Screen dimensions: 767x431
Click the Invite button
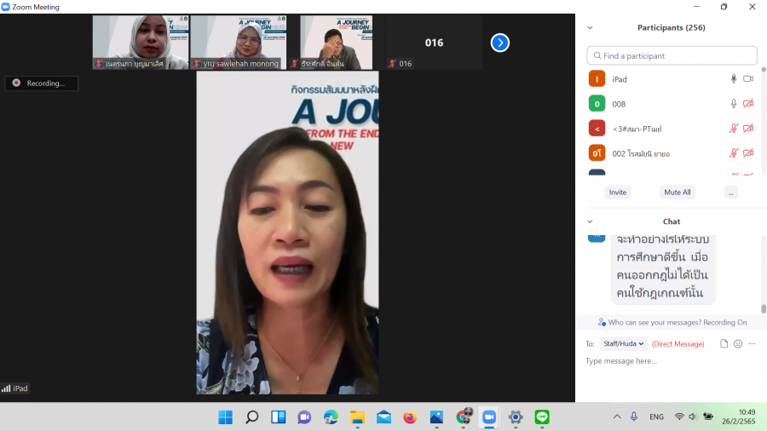[x=618, y=193]
